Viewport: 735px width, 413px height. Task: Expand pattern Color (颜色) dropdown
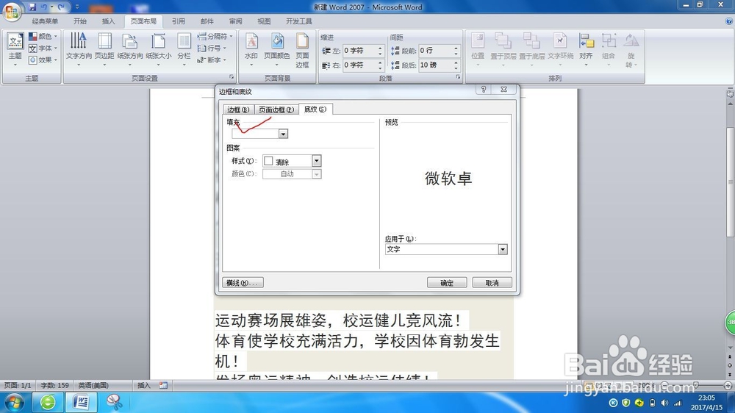tap(316, 174)
